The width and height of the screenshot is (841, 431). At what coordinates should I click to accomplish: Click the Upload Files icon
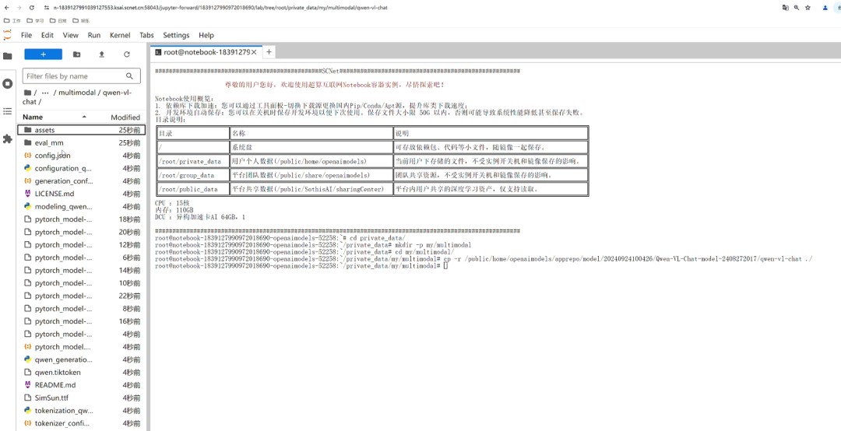click(101, 54)
